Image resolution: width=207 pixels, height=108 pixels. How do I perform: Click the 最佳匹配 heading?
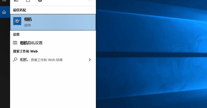click(x=19, y=10)
